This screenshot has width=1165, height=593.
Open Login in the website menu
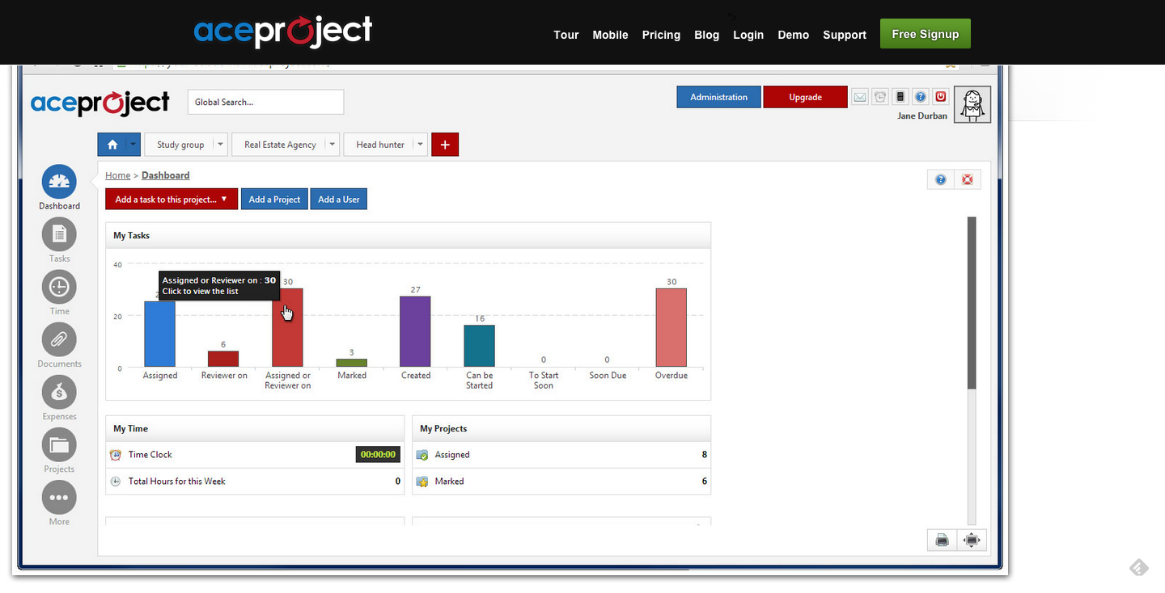coord(748,35)
